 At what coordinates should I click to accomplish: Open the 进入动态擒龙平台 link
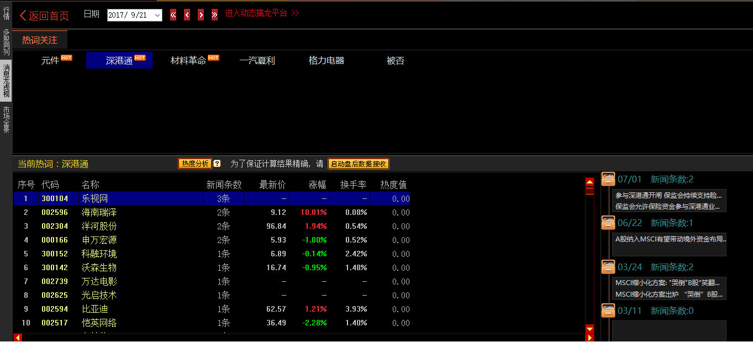point(261,13)
